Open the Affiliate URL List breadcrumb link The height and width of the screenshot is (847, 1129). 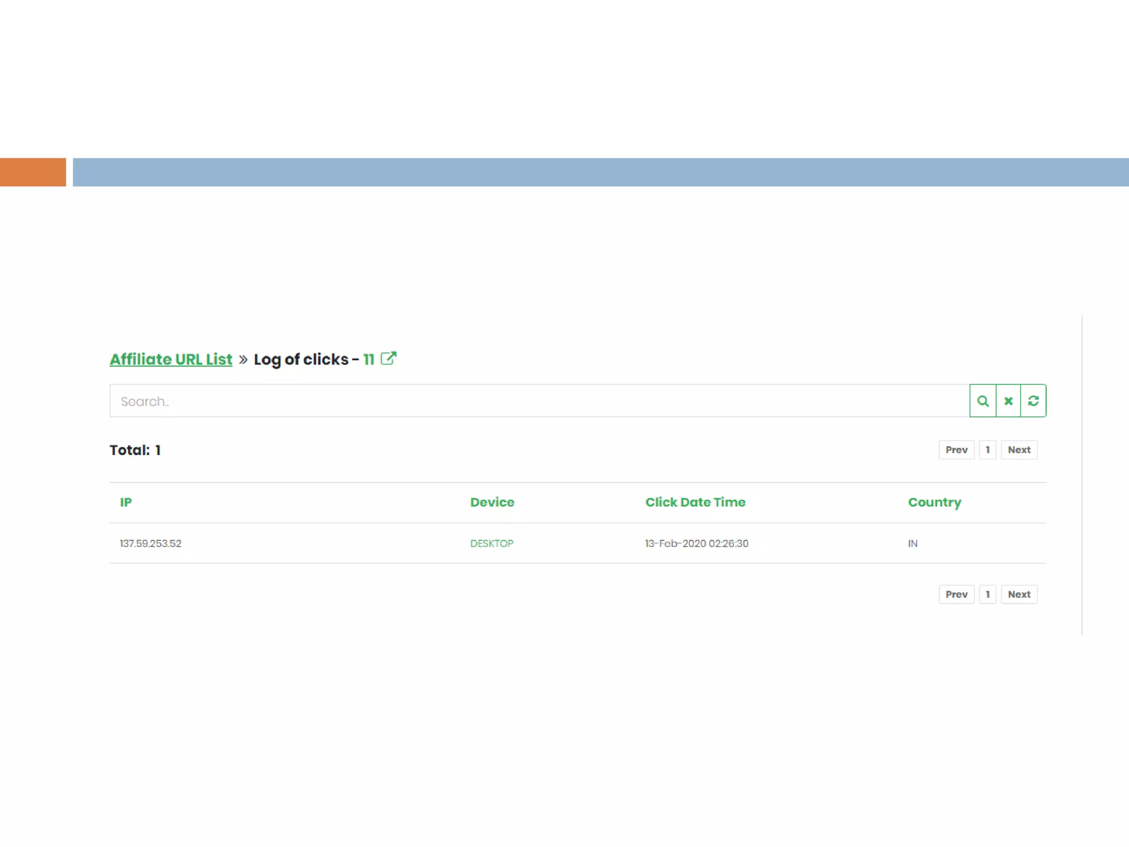(x=171, y=360)
